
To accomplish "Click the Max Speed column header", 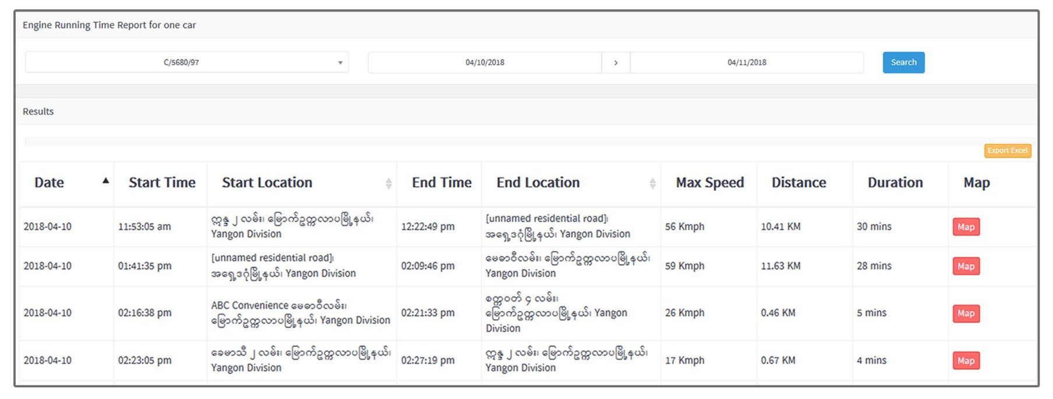I will tap(710, 183).
